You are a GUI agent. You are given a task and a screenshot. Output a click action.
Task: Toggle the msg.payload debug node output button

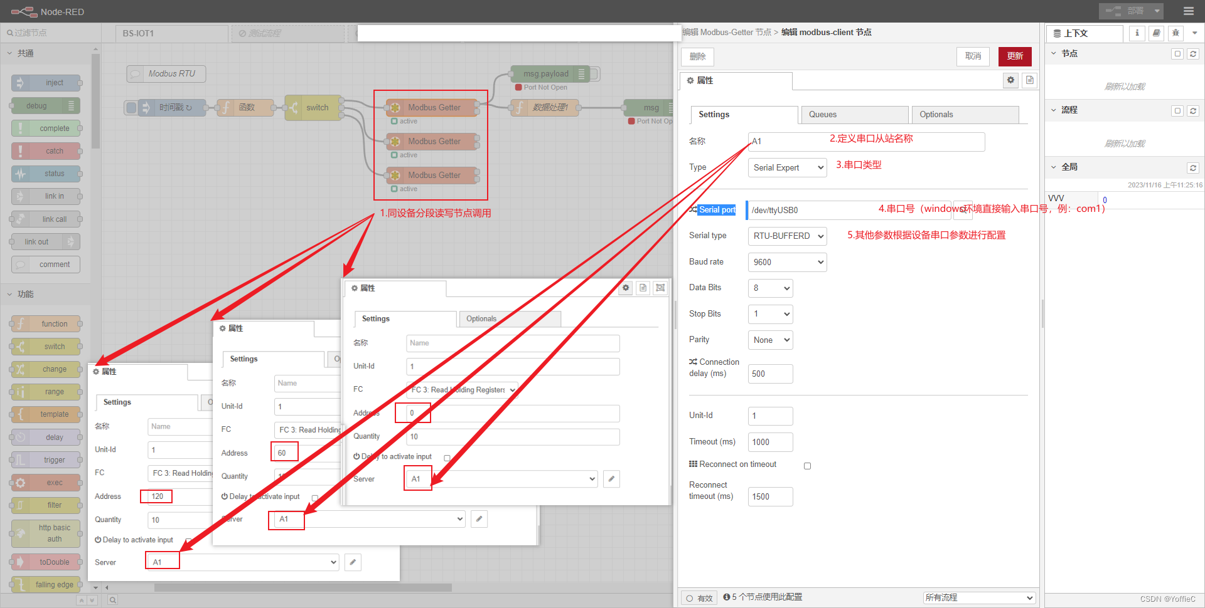(595, 74)
